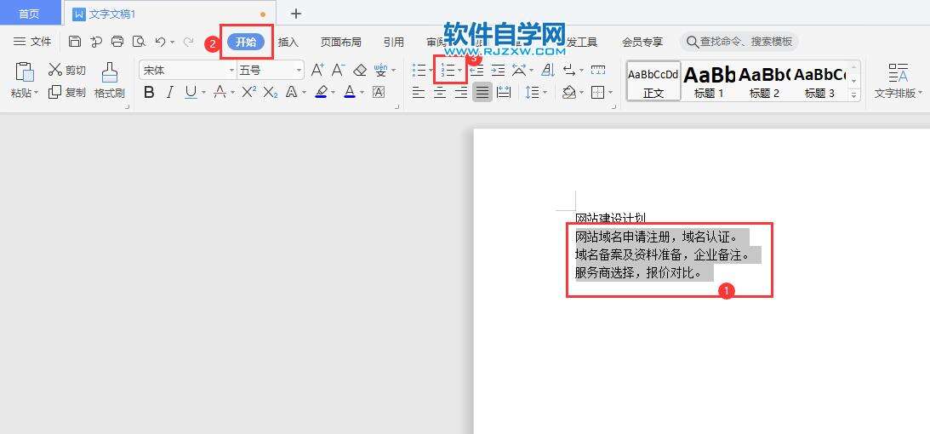Cut selection with the 剪切 scissors button
This screenshot has width=930, height=434.
[67, 70]
